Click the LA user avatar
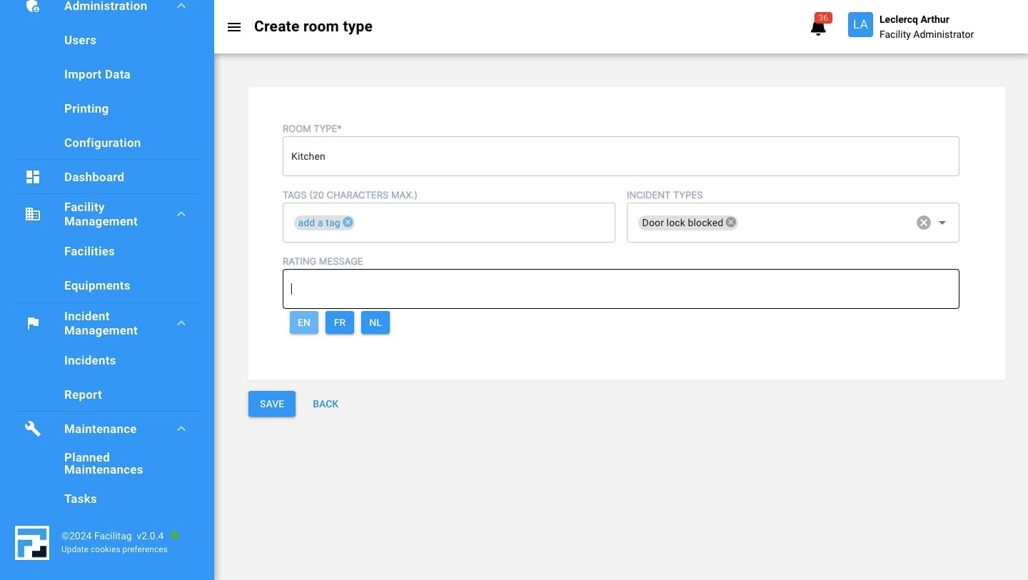 coord(860,25)
